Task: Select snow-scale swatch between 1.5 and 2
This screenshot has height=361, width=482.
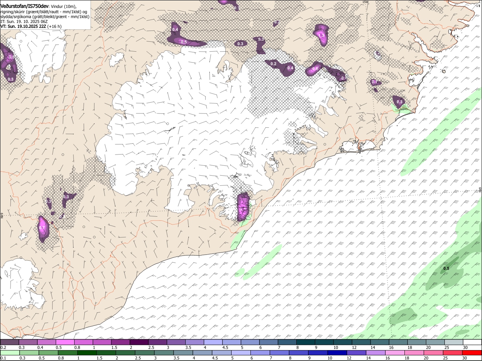Action: (120, 342)
